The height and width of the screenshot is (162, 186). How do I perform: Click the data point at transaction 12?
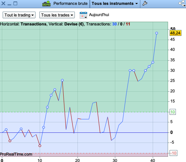[47, 107]
